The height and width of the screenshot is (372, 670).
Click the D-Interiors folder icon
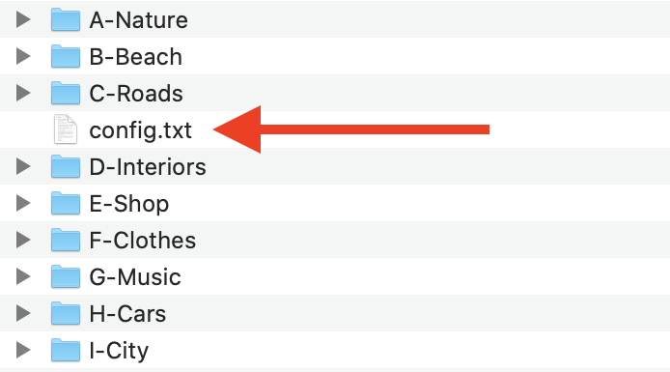66,167
